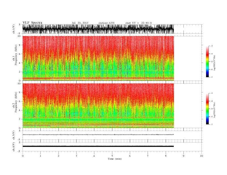Screen dimensions: 227x175
Task: Click the ch.2 color bar 'log(PSD)(V²/Hz)' label
Action: point(215,110)
